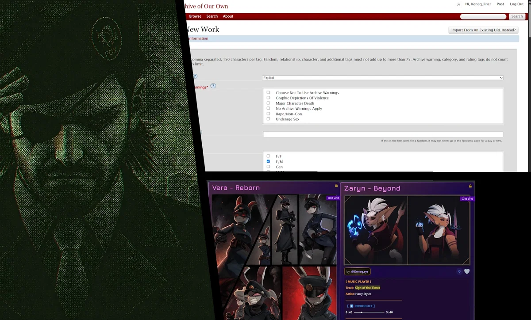The image size is (531, 320).
Task: Click the artist name Harry Styles
Action: pos(363,294)
